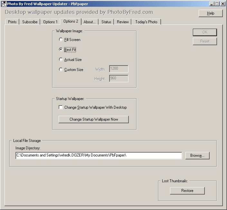This screenshot has width=227, height=210.
Task: View the Today's Photo tab
Action: 146,22
